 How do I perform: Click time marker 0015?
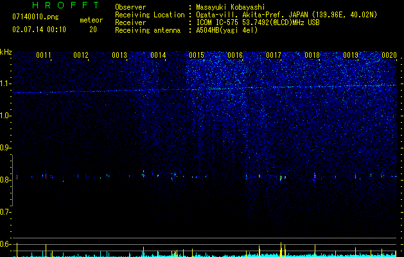[197, 55]
